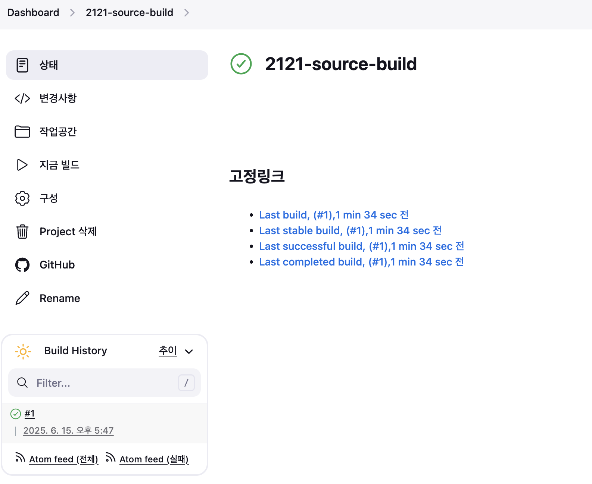
Task: Click the 작업공간 folder icon
Action: point(22,132)
